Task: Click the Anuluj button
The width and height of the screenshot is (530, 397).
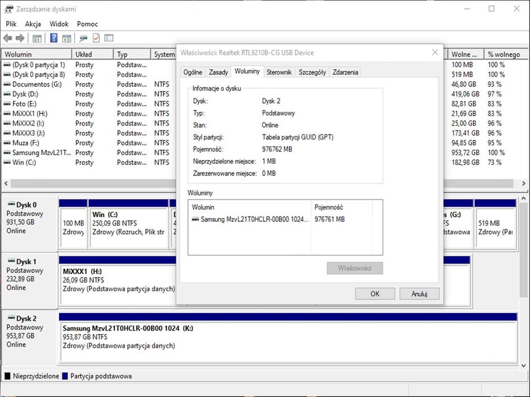Action: [419, 294]
